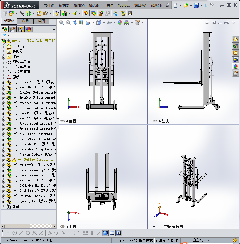The height and width of the screenshot is (244, 240).
Task: Click the Apply Scene icon
Action: coord(127,23)
